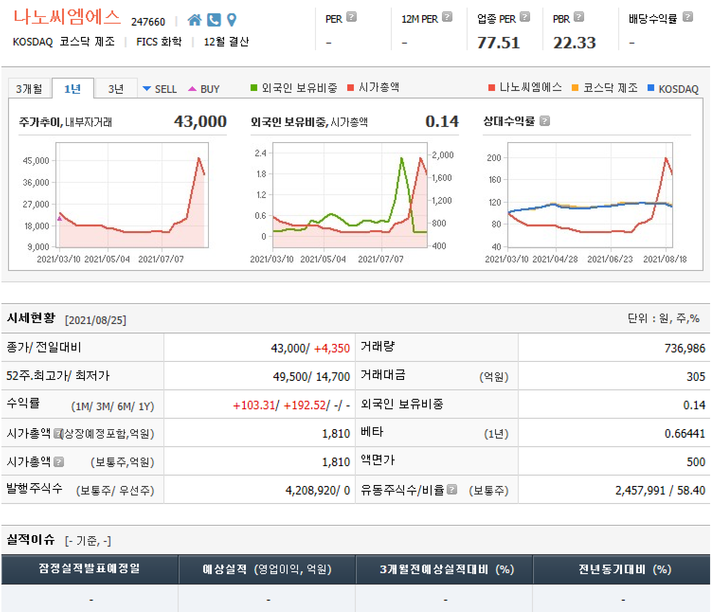The height and width of the screenshot is (612, 712).
Task: Click the pink BUY triangle marker
Action: pos(192,89)
